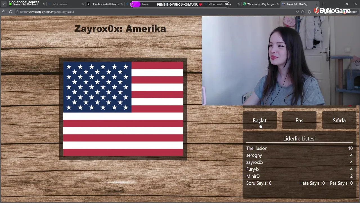Close the TikTok 'manifest kıbrıs' tab
This screenshot has width=360, height=203.
coord(122,4)
